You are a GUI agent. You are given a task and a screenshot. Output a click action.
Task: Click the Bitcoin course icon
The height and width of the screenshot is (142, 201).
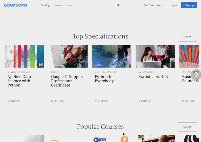[124, 139]
